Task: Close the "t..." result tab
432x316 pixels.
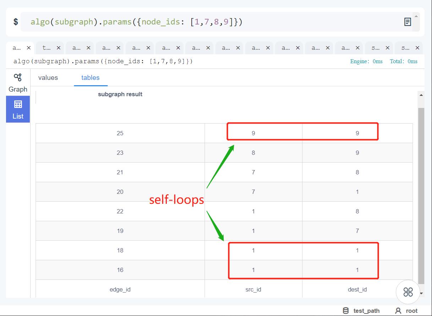Action: [59, 48]
